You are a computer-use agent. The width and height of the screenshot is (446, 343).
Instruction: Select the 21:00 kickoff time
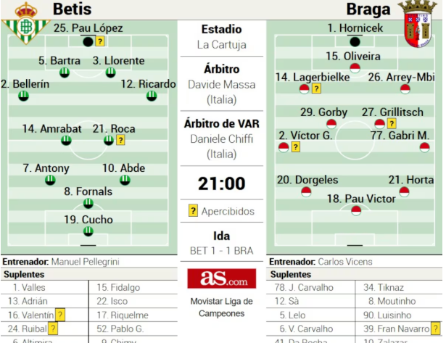[x=222, y=183]
